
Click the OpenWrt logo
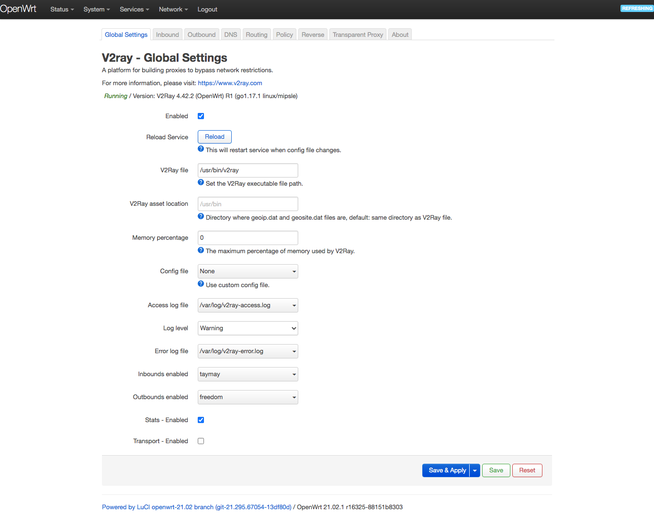coord(18,9)
